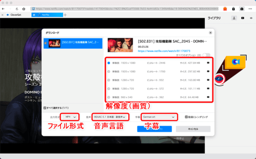Click the episode preview thumbnail in dialog
This screenshot has width=256, height=159.
[120, 45]
